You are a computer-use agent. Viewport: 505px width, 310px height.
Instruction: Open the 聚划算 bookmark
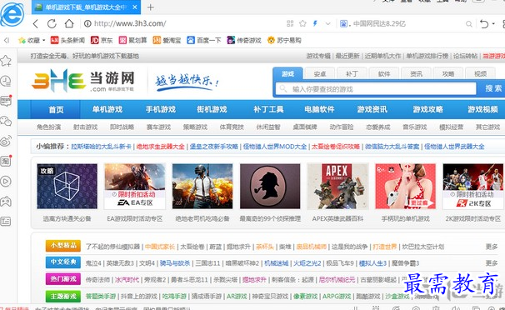click(132, 40)
